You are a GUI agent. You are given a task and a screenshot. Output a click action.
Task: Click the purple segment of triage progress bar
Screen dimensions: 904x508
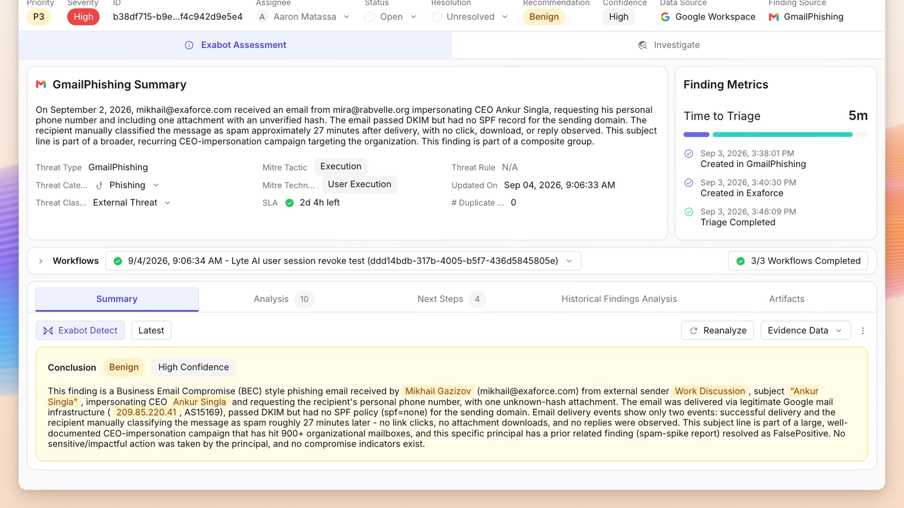(x=696, y=134)
